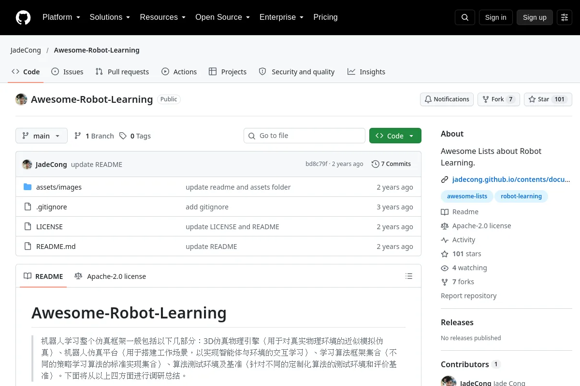Star the repository with the Star button

coord(548,99)
